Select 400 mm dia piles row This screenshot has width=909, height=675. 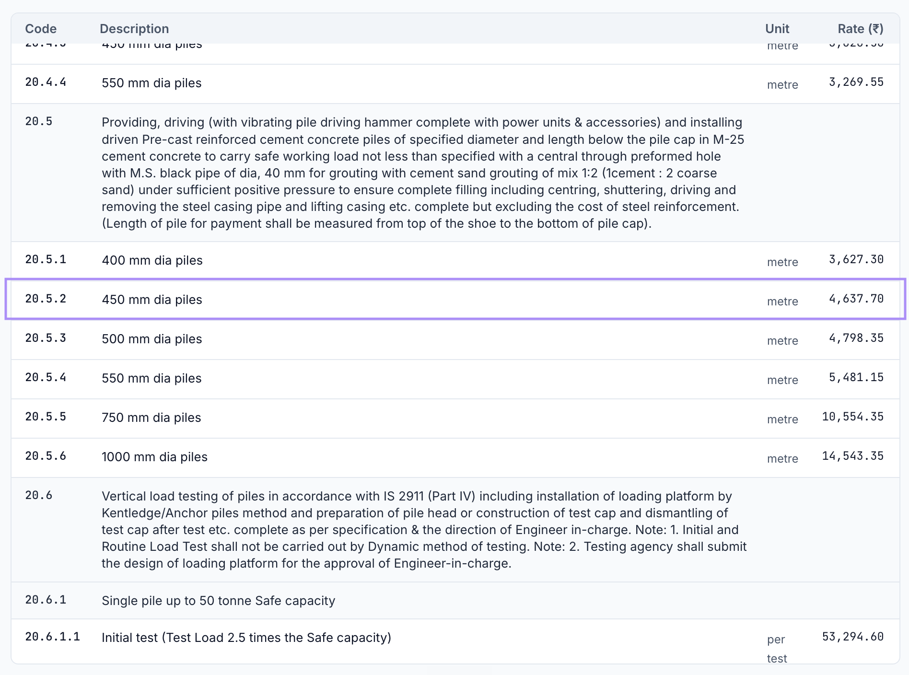point(455,260)
